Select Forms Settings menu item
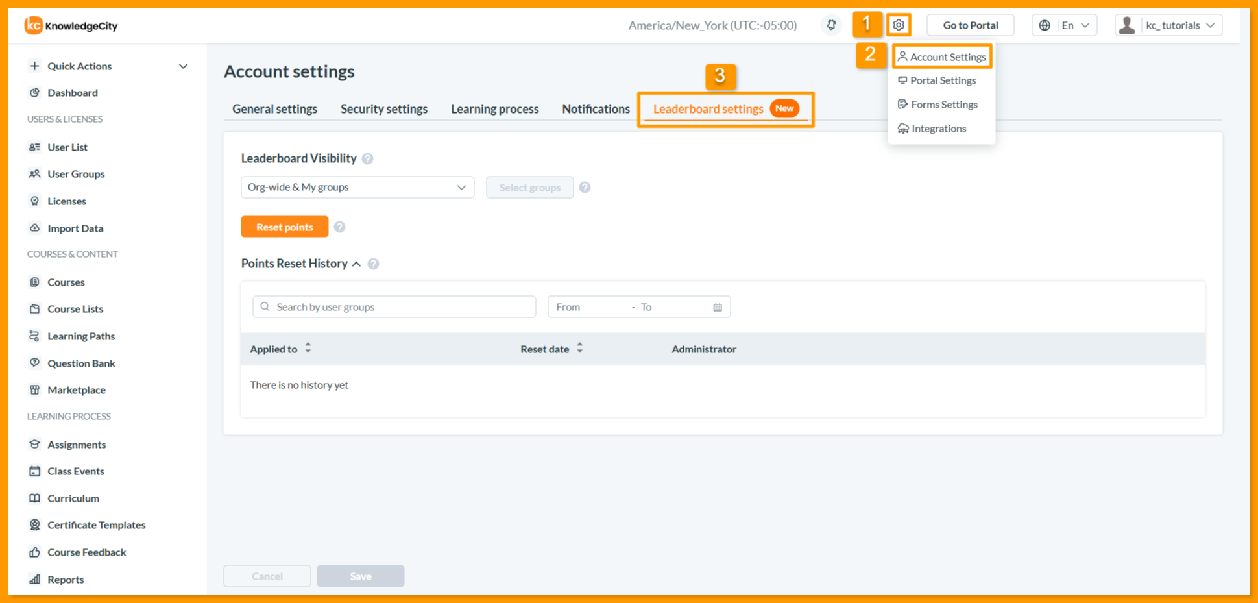Viewport: 1258px width, 603px height. click(937, 105)
